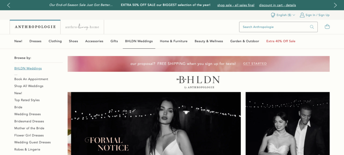Screen dimensions: 344x155
Task: Click the user account icon
Action: 302,15
